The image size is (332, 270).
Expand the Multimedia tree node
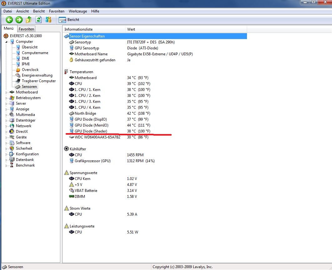6,115
